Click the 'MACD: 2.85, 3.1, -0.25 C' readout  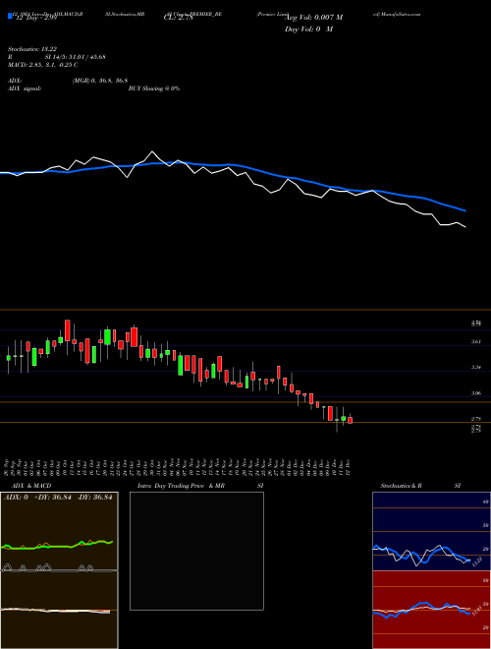tap(43, 65)
